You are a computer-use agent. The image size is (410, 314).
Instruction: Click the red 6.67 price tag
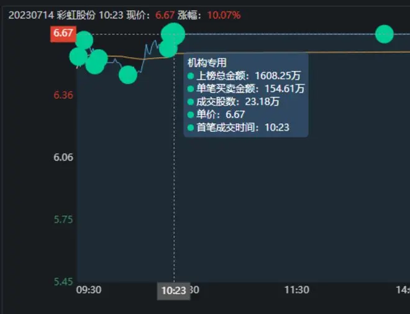63,34
